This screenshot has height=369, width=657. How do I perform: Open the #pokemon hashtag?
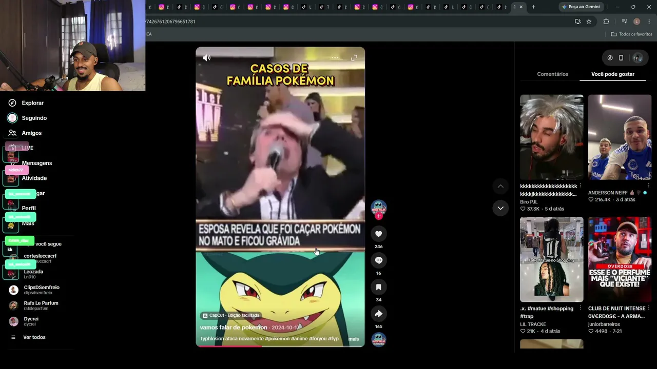277,339
